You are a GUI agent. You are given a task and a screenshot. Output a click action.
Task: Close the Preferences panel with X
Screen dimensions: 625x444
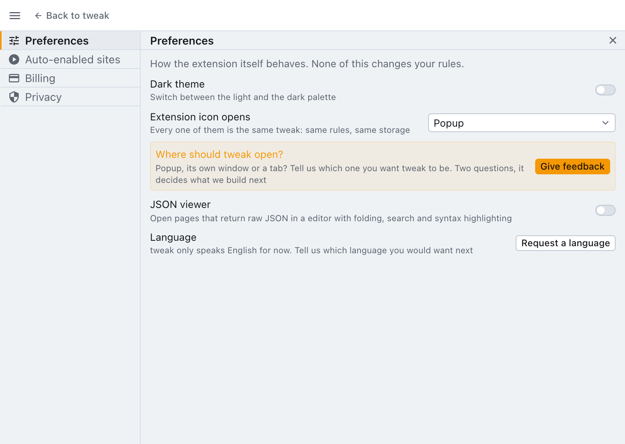coord(613,40)
